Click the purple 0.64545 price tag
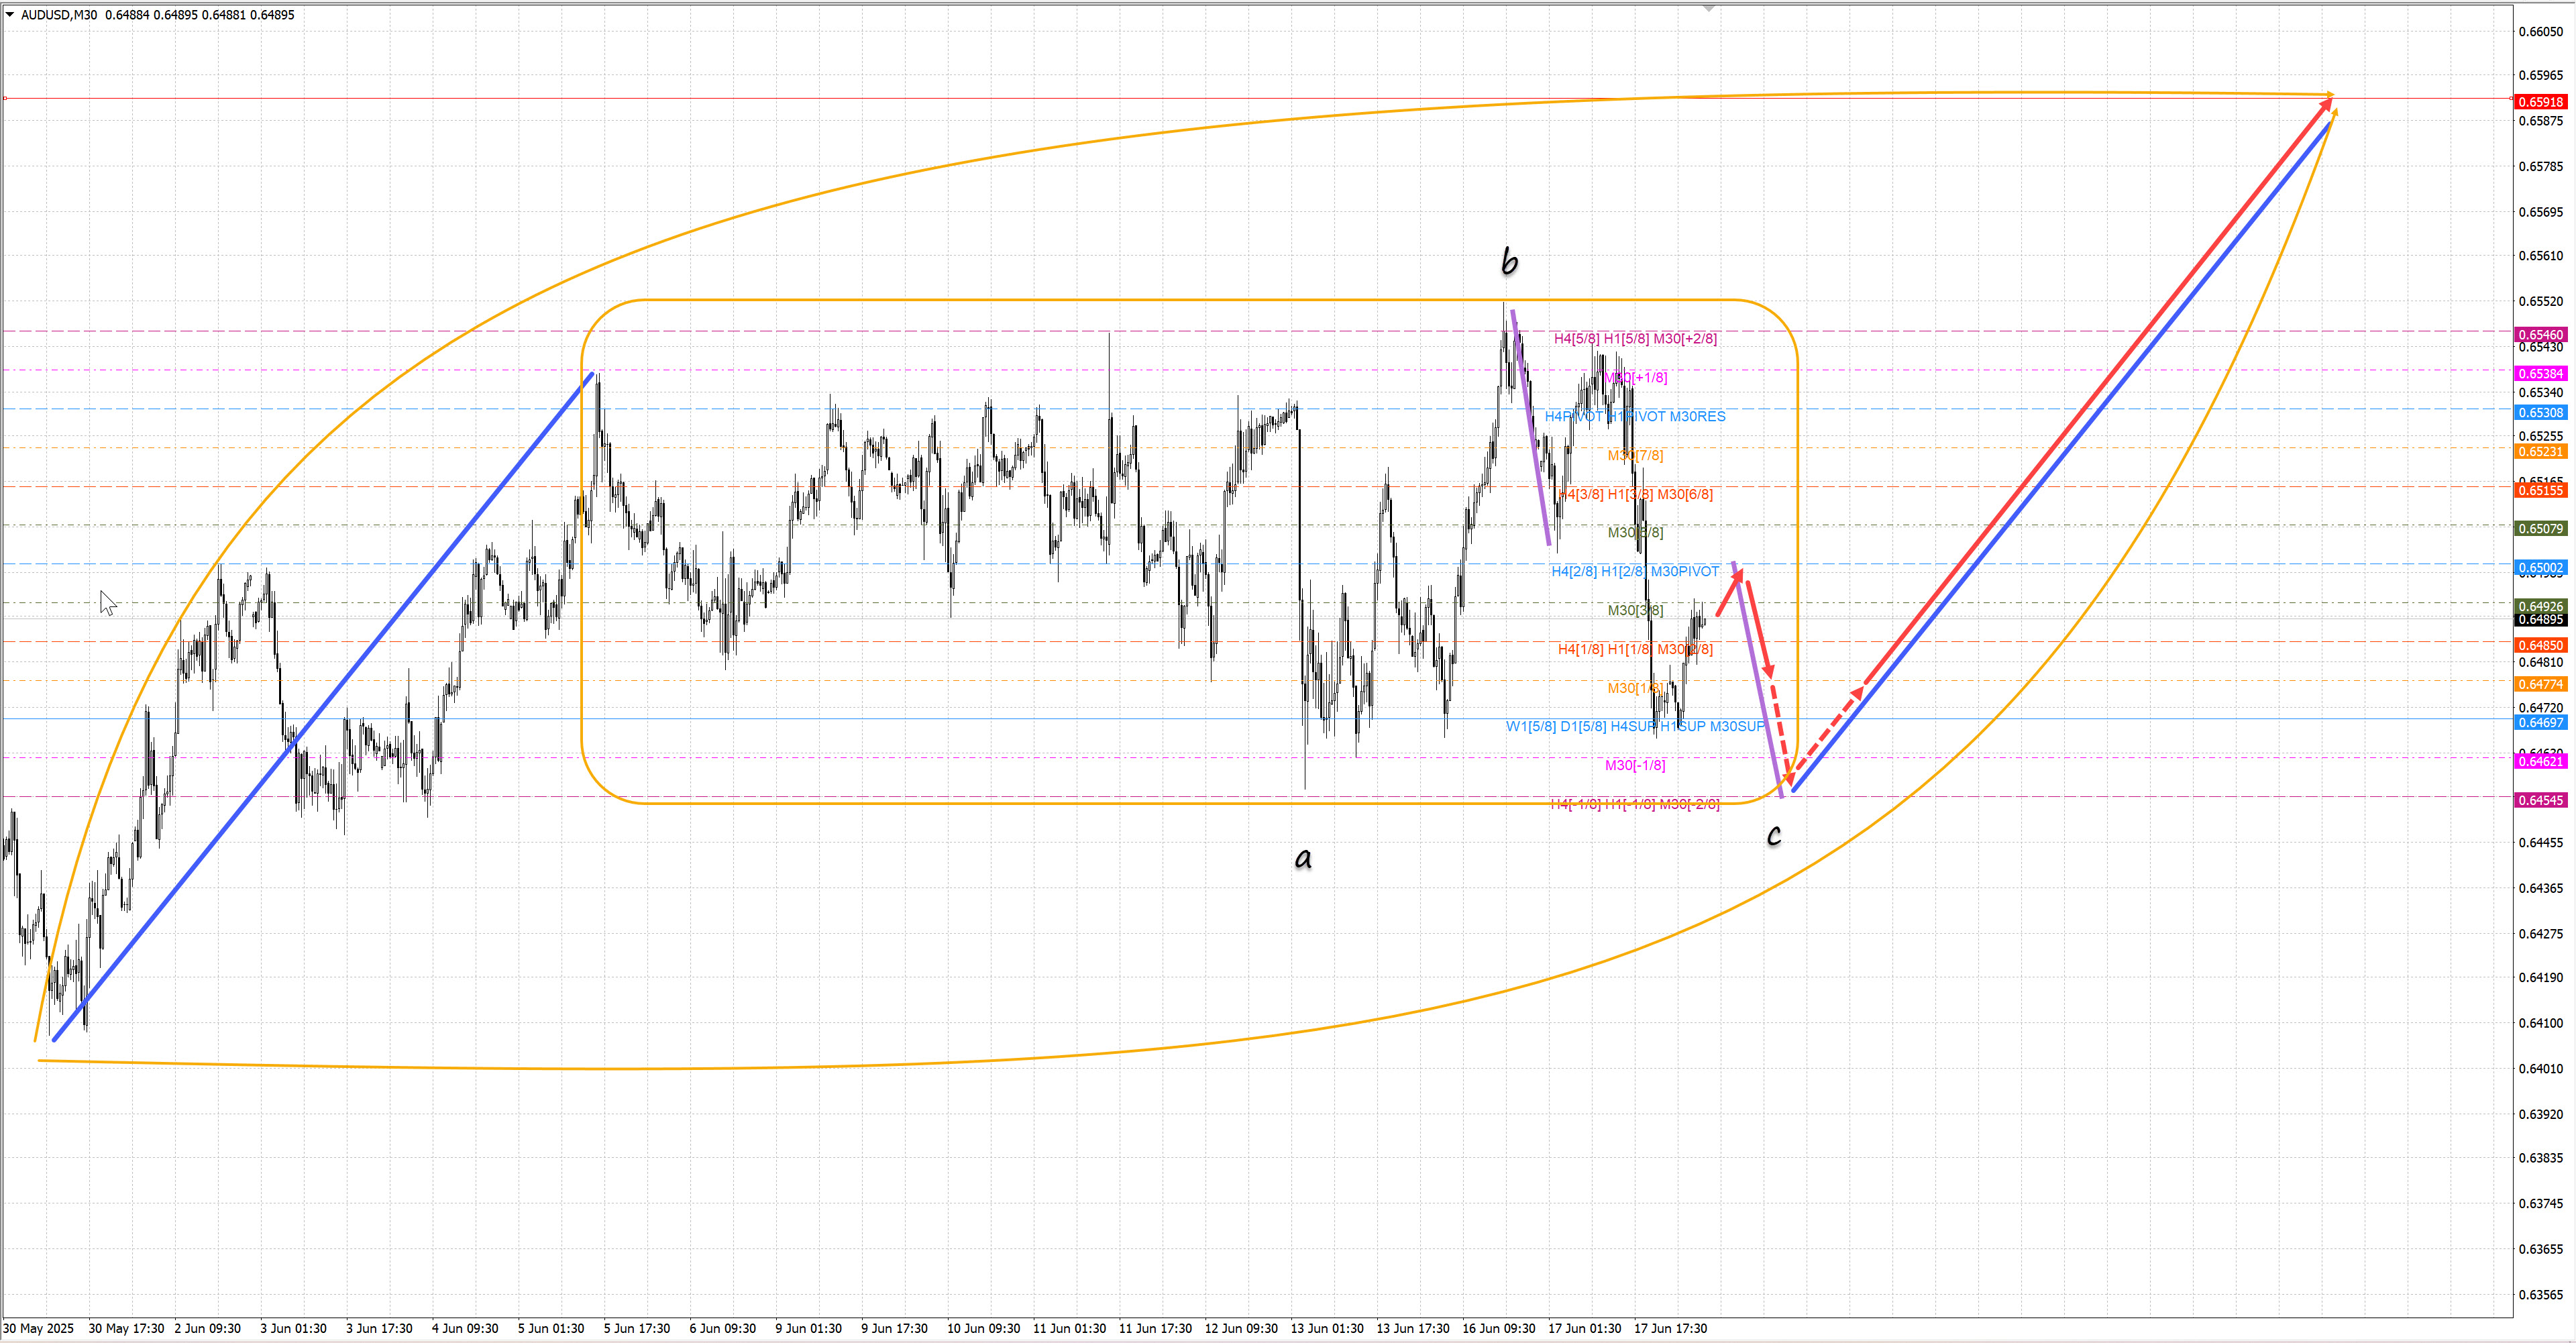Image resolution: width=2576 pixels, height=1343 pixels. pyautogui.click(x=2540, y=801)
